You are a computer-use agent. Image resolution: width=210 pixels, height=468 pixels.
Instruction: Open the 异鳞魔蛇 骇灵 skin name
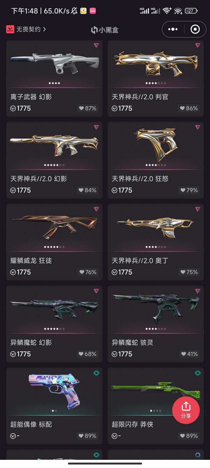click(x=132, y=343)
